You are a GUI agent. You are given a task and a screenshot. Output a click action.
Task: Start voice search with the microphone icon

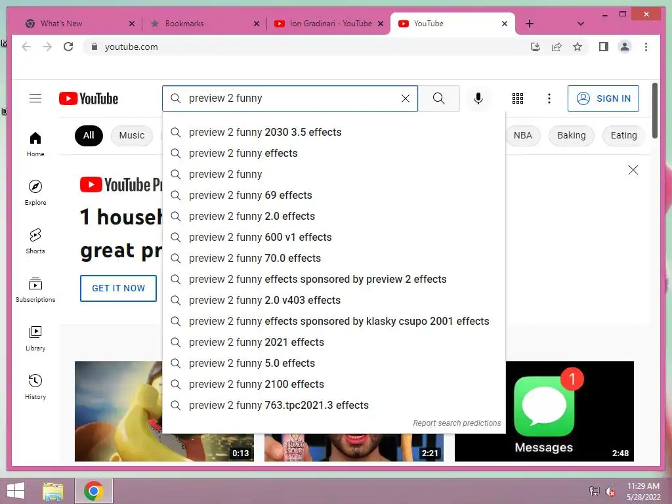coord(478,98)
